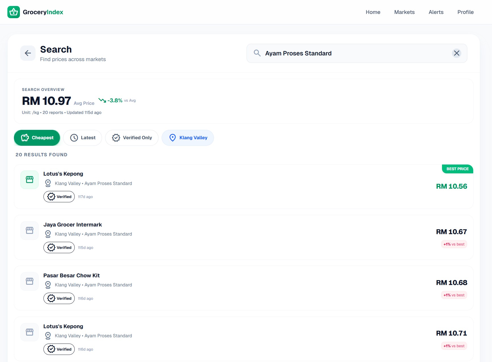Click the Ayam Proses Standard search input
Image resolution: width=492 pixels, height=362 pixels.
click(x=355, y=53)
